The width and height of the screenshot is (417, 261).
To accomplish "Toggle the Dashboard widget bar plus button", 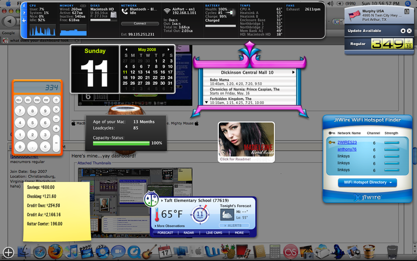I will click(7, 252).
